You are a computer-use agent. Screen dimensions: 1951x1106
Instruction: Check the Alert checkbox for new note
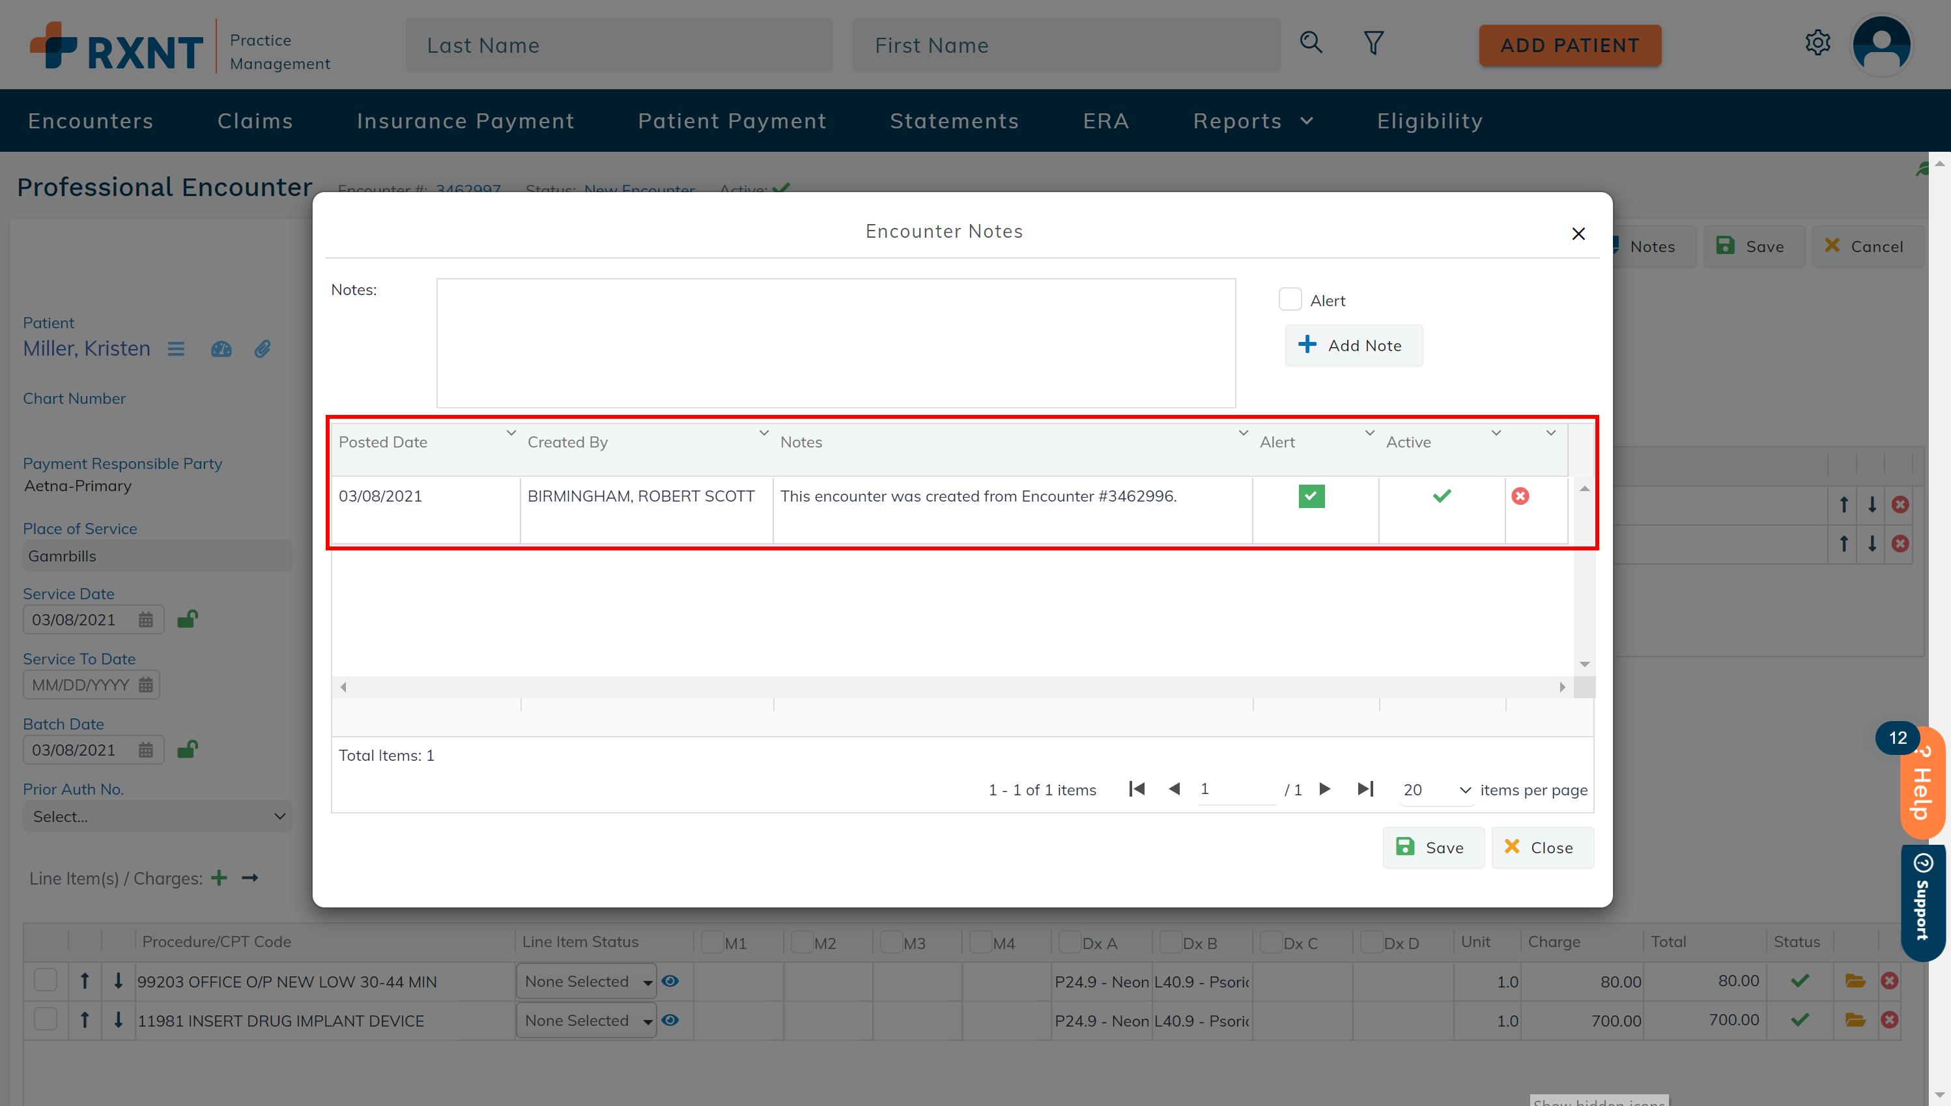coord(1290,299)
